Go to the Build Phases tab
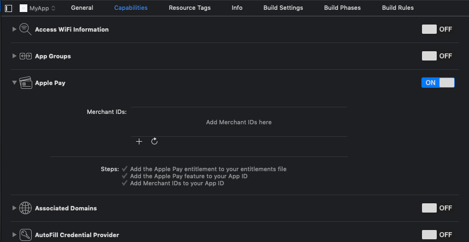Screen dimensions: 469x242 pyautogui.click(x=342, y=8)
